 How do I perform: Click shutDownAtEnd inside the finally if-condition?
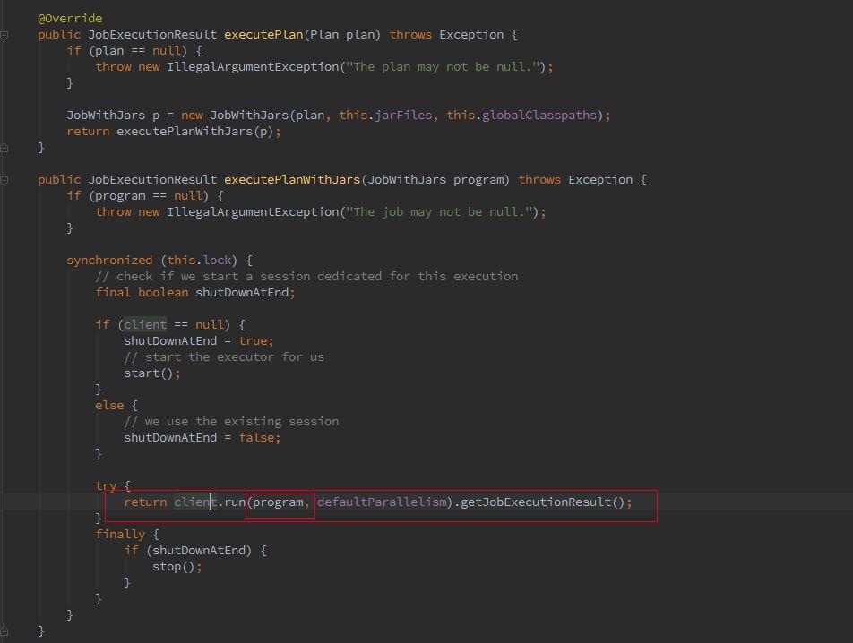click(x=199, y=551)
